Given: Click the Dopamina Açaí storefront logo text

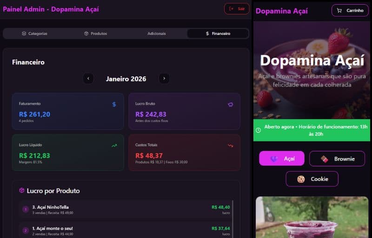Looking at the screenshot, I should click(x=282, y=11).
